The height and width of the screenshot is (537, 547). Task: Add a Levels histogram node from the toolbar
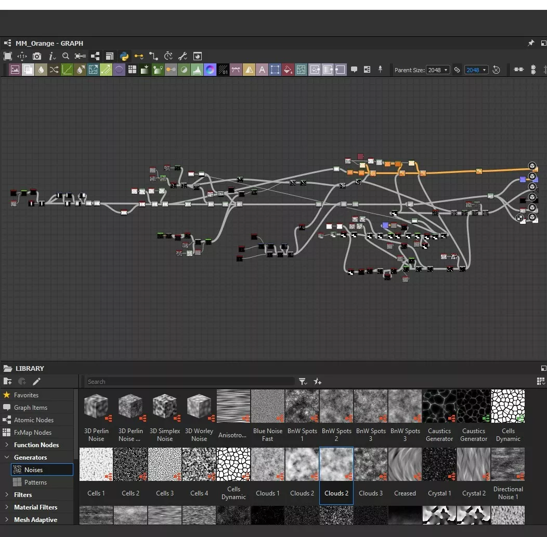[197, 70]
